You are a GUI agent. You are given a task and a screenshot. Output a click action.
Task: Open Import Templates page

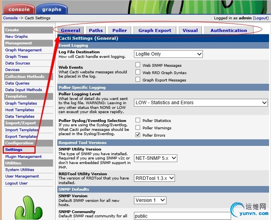tap(22, 130)
